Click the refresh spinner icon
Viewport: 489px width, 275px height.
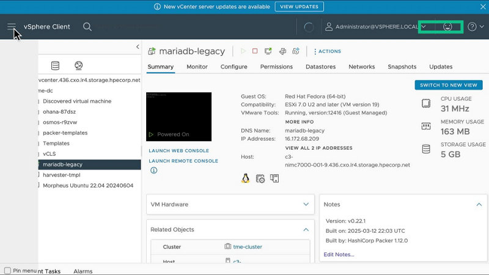click(309, 27)
